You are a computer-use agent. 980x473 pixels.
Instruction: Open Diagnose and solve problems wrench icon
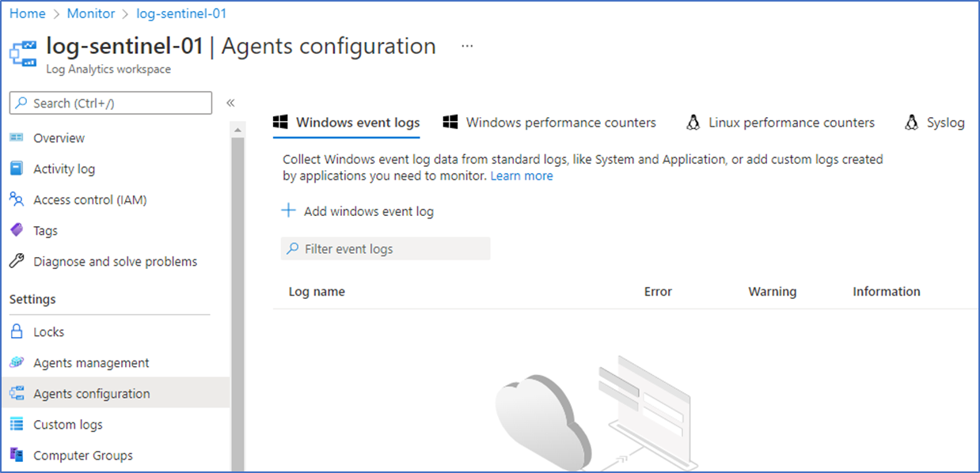pos(17,261)
